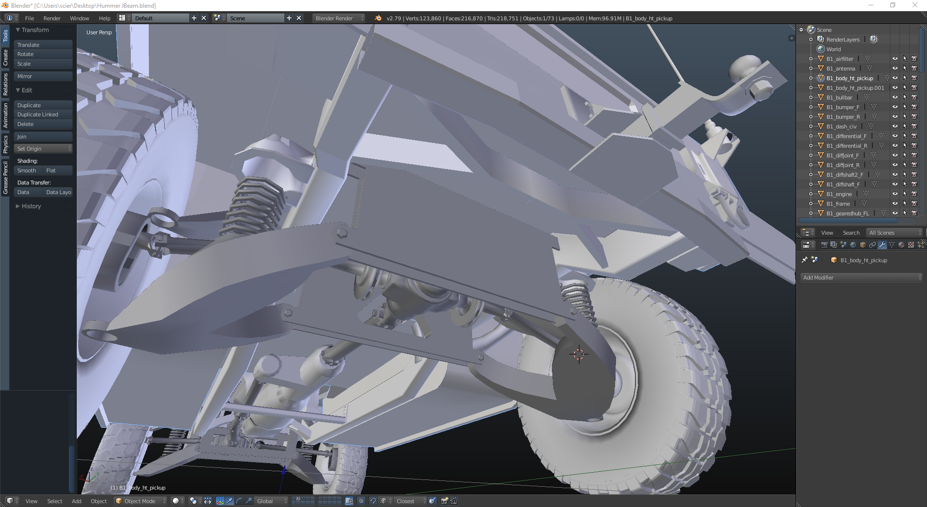Screen dimensions: 927x507
Task: Open the Set Origin dropdown
Action: coord(43,149)
